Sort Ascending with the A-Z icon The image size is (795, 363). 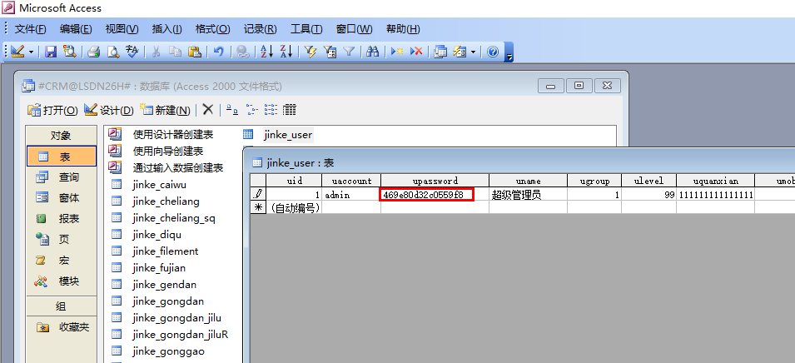pyautogui.click(x=266, y=52)
